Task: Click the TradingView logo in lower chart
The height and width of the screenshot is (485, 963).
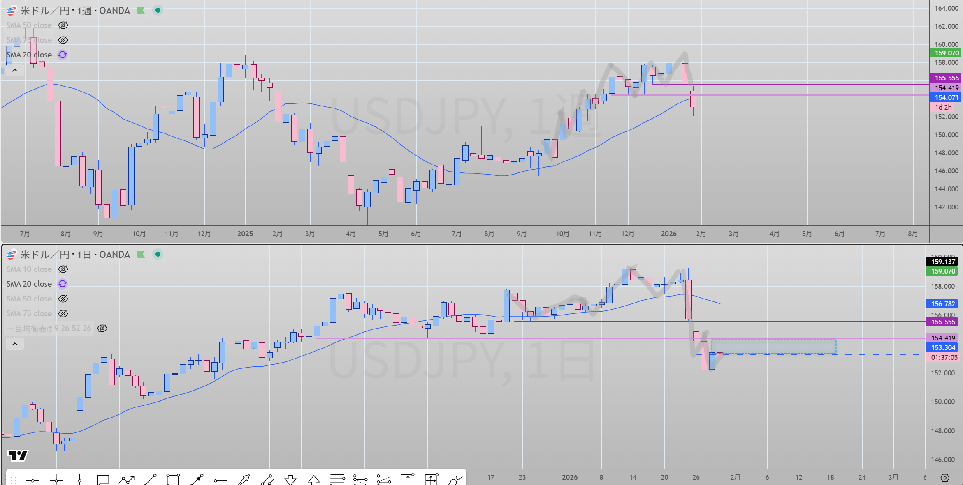Action: (x=18, y=455)
